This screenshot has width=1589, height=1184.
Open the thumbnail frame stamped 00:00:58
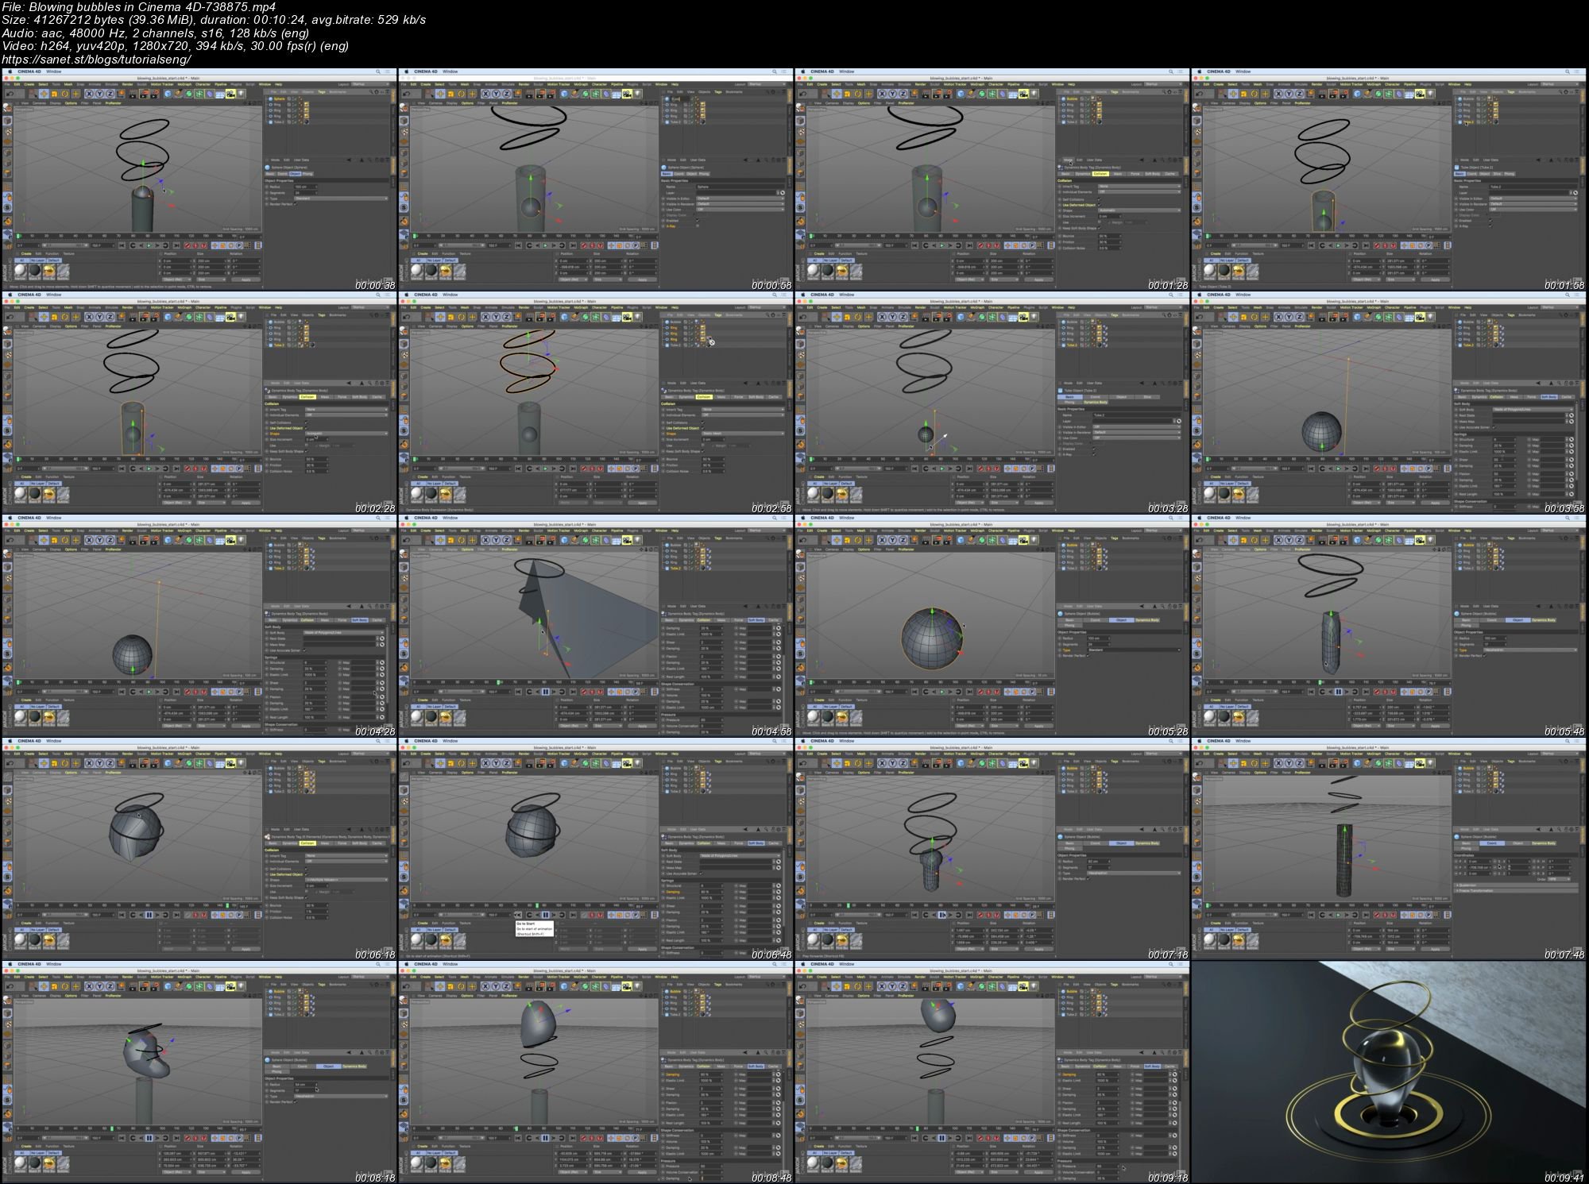[596, 179]
